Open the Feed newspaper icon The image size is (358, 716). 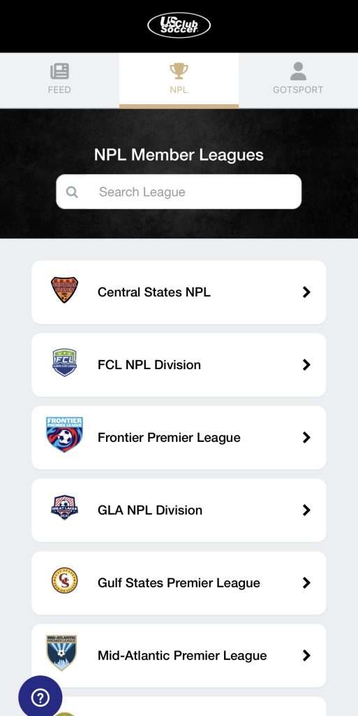pyautogui.click(x=60, y=71)
